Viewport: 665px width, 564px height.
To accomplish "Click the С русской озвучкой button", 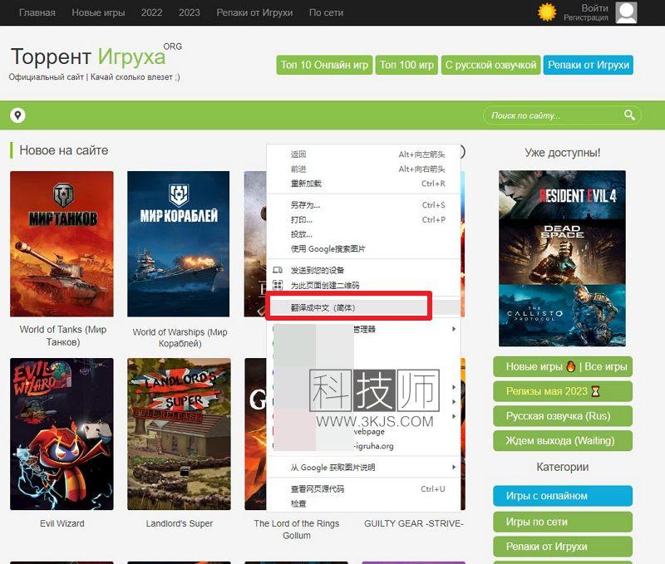I will click(490, 65).
